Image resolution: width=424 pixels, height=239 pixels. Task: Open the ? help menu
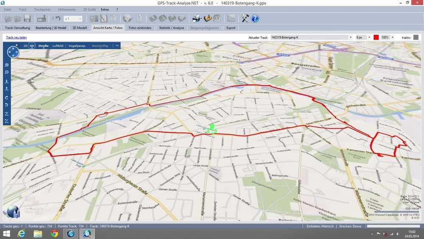point(117,9)
